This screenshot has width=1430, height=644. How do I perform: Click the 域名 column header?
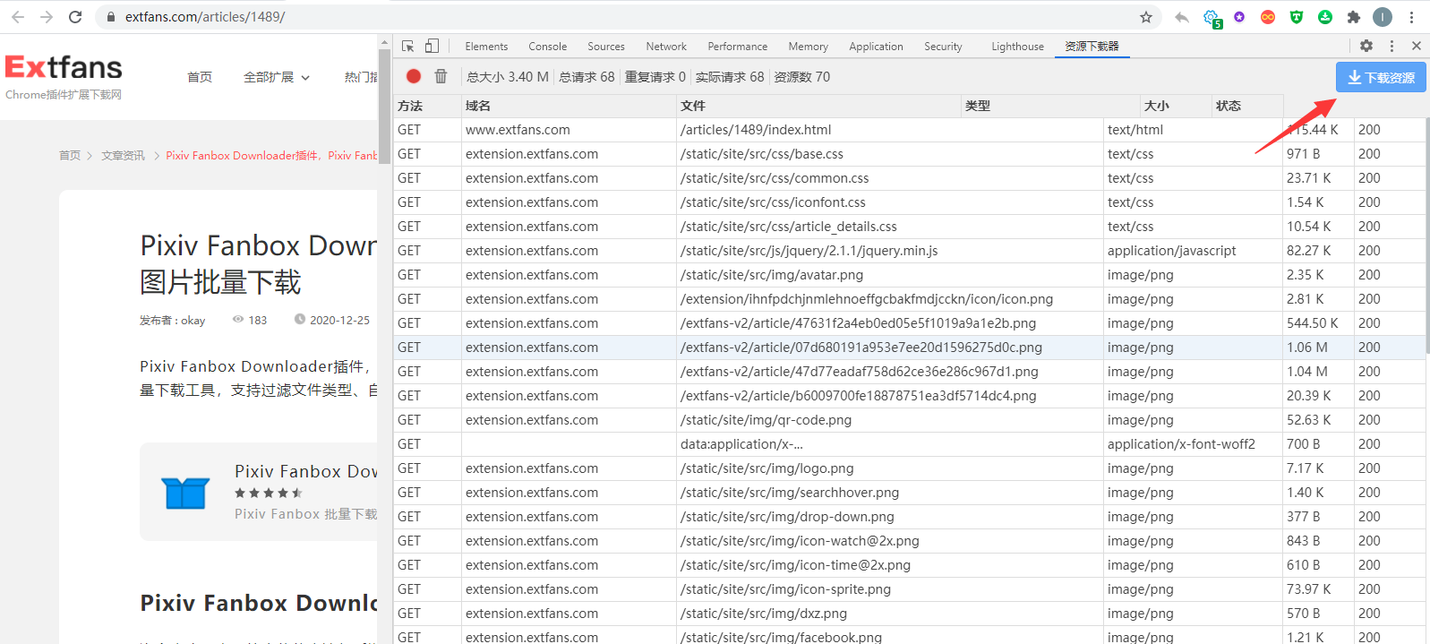point(569,106)
